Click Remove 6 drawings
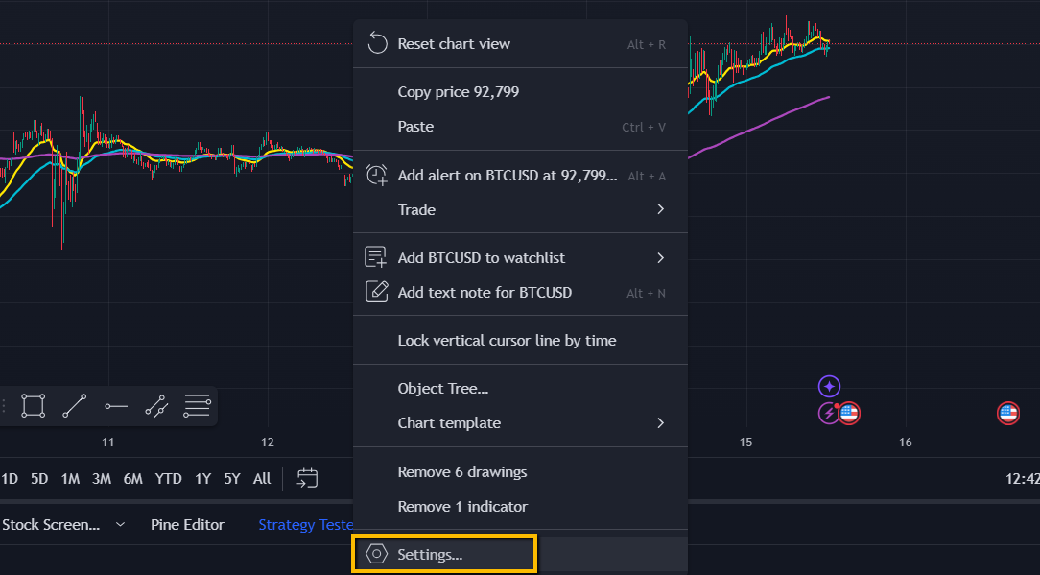The height and width of the screenshot is (575, 1040). [462, 471]
